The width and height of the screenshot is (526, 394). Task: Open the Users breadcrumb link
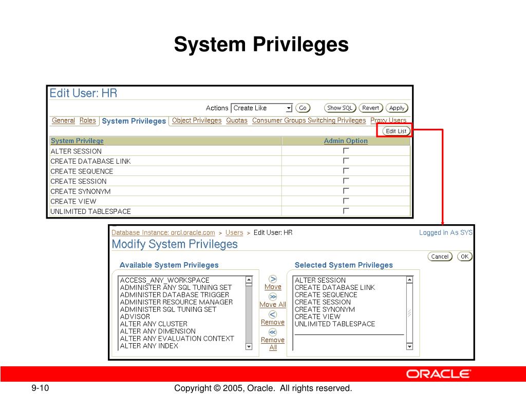pyautogui.click(x=234, y=232)
